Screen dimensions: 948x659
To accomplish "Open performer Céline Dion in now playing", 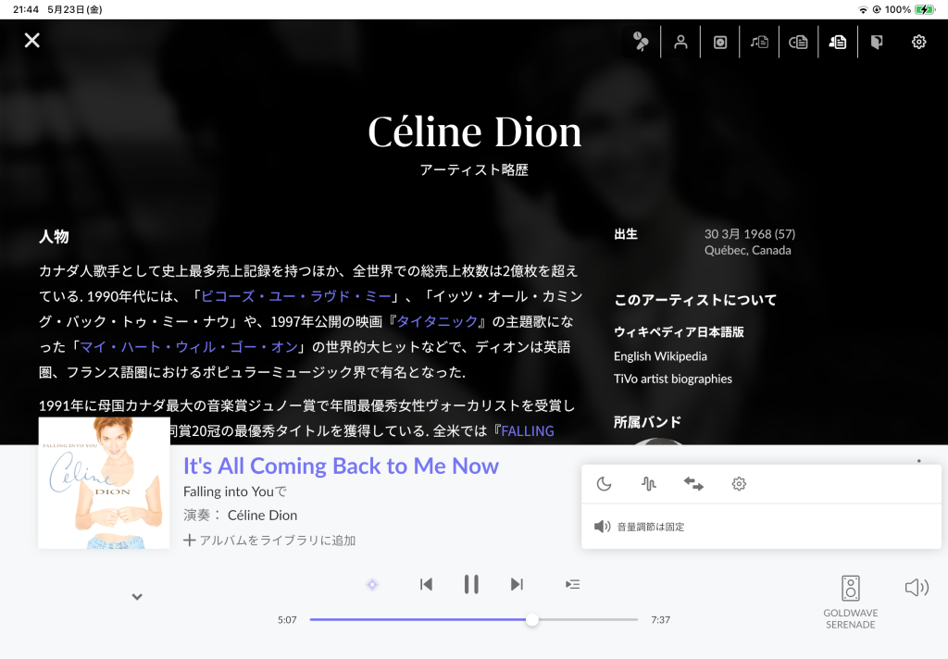I will point(262,516).
